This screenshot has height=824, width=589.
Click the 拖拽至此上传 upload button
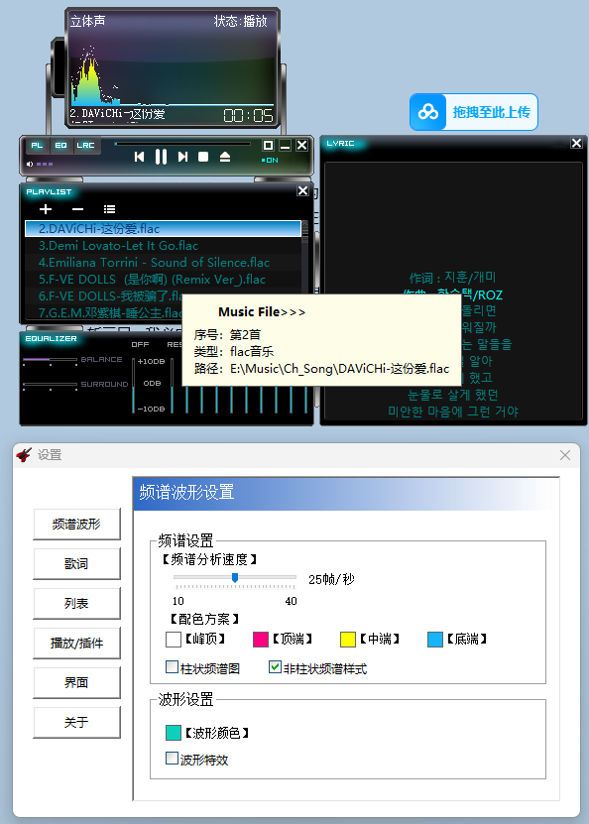coord(473,112)
